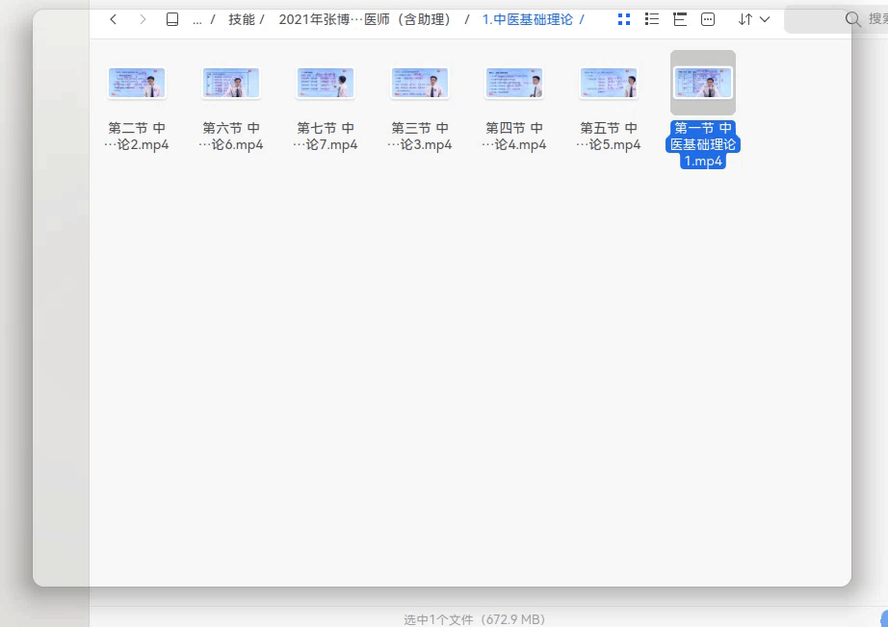Click the file name 第三节 中…论3.mp4
Screen dimensions: 888x627
(x=420, y=137)
